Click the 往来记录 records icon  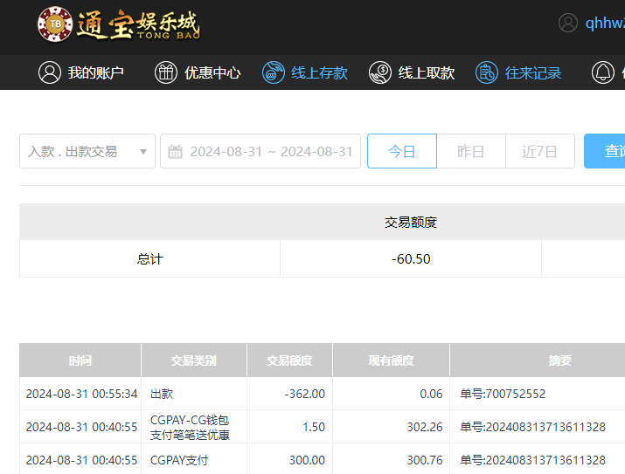[487, 72]
